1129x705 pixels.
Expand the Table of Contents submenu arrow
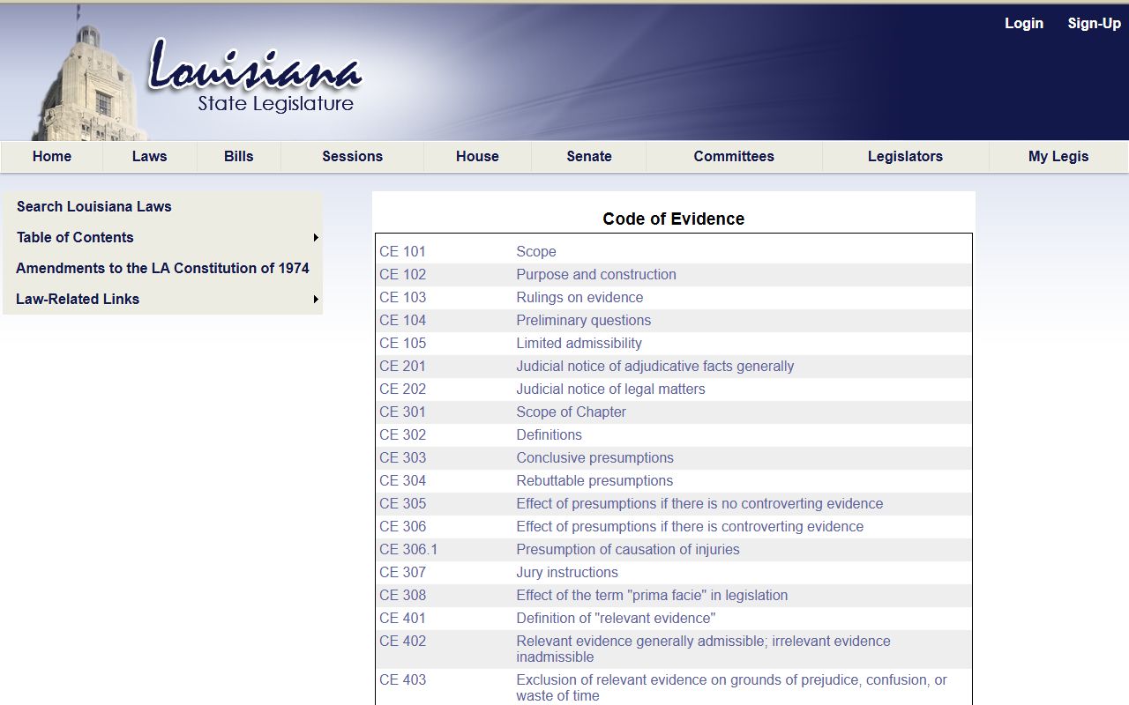tap(316, 238)
